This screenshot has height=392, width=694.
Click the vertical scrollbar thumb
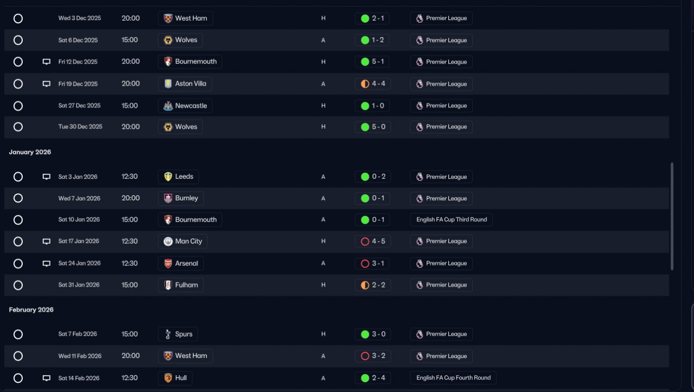[x=672, y=217]
